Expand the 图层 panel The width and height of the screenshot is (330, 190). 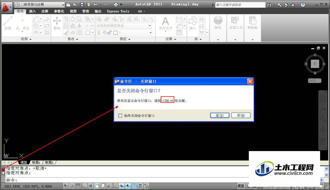[x=125, y=39]
